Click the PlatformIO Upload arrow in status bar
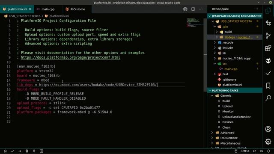 tap(20, 151)
